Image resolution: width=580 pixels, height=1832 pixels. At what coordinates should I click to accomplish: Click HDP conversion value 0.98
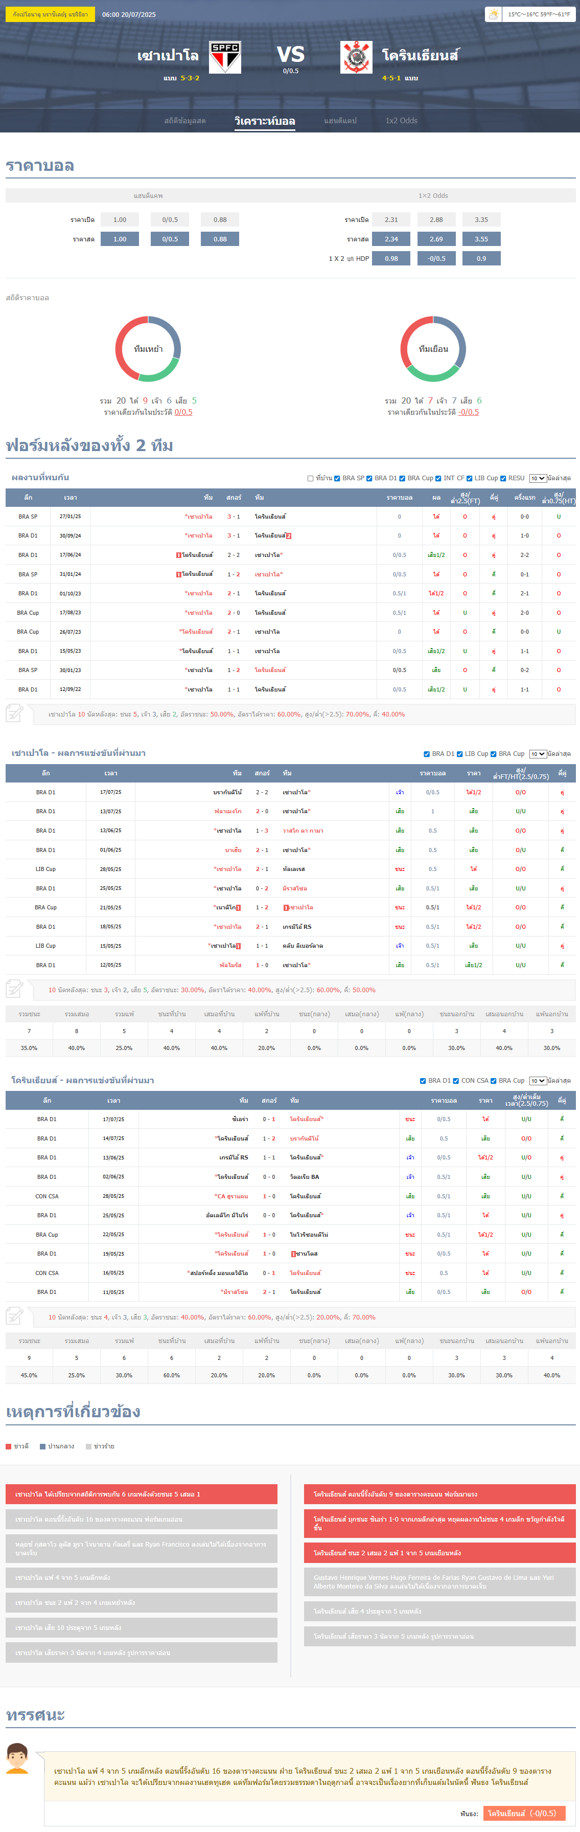pyautogui.click(x=391, y=258)
